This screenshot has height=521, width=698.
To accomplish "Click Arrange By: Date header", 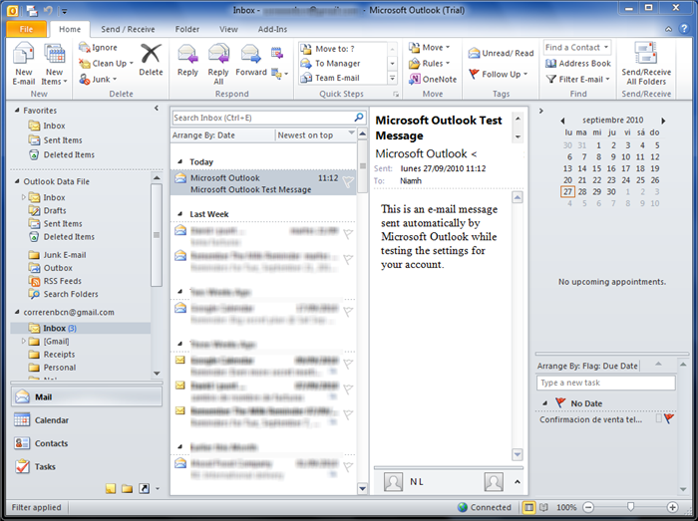I will (x=222, y=135).
